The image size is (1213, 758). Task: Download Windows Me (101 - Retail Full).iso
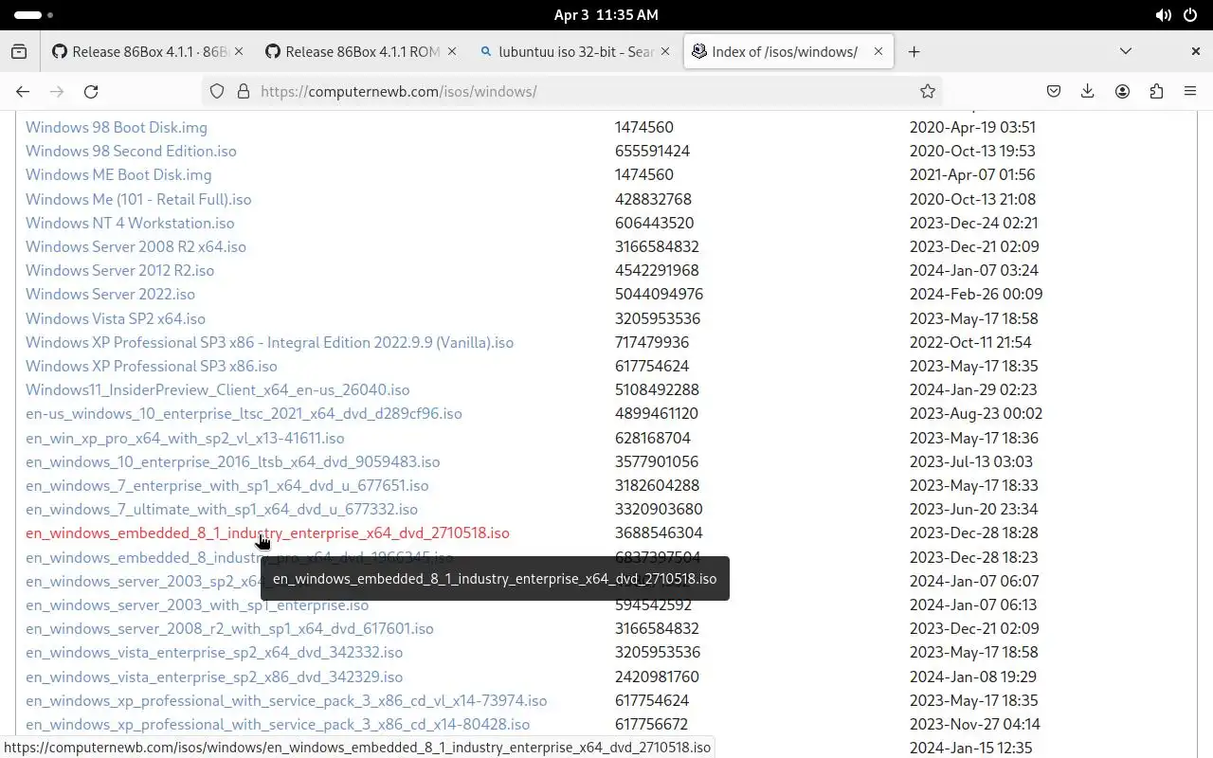138,199
